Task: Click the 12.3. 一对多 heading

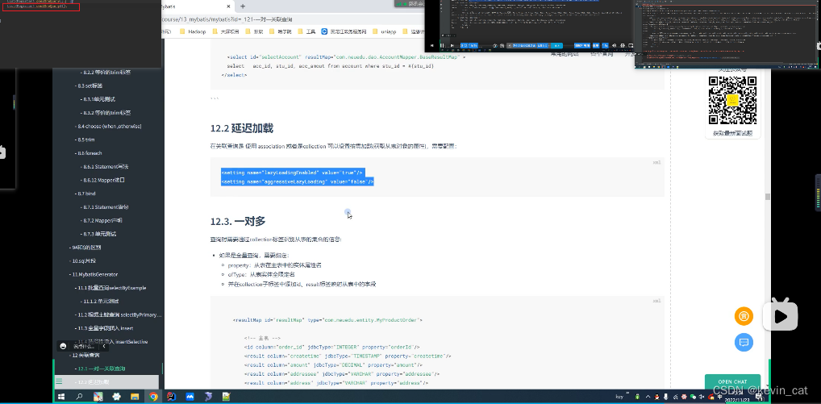Action: tap(238, 222)
